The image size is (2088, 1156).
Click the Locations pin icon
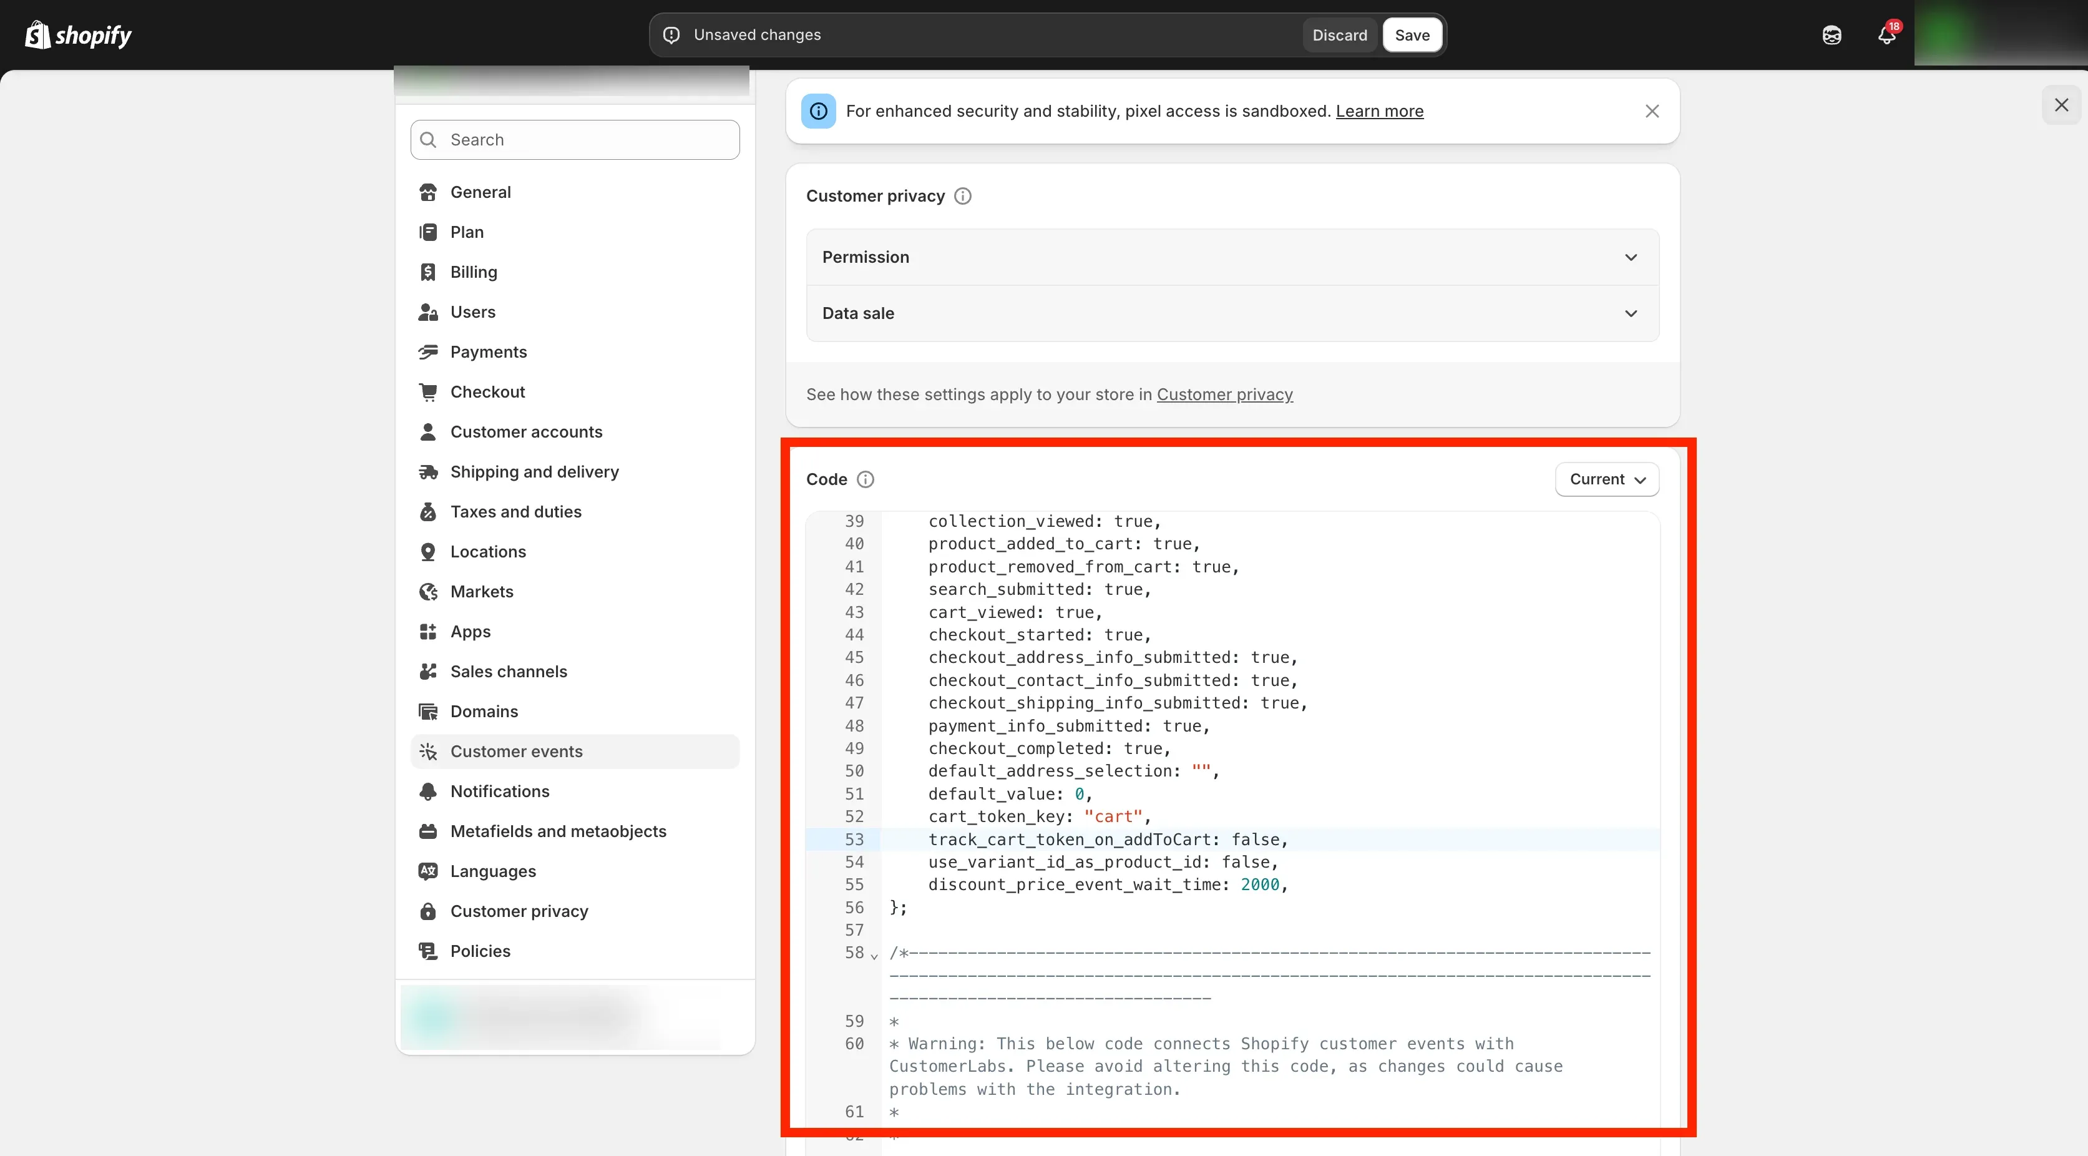click(x=428, y=551)
